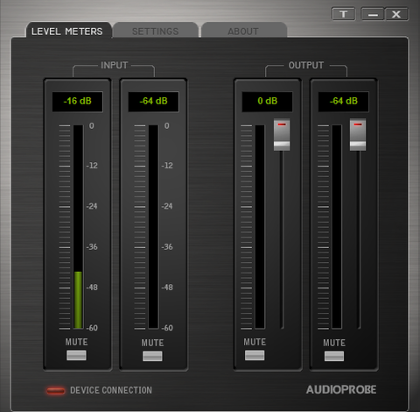Screen dimensions: 420x412
Task: Minimize the Audioprobe window
Action: (x=373, y=14)
